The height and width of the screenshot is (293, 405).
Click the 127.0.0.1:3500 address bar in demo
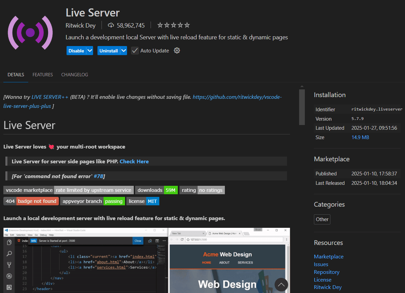(234, 240)
